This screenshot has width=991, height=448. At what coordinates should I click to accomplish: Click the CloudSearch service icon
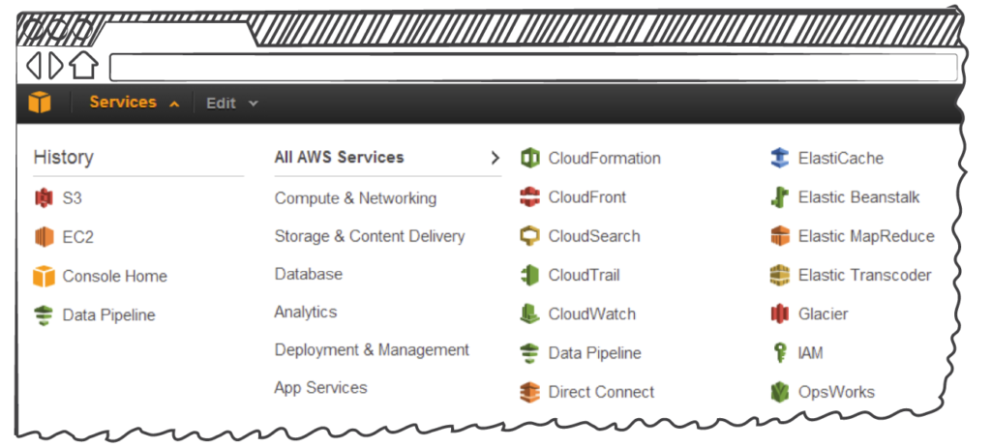tap(528, 236)
